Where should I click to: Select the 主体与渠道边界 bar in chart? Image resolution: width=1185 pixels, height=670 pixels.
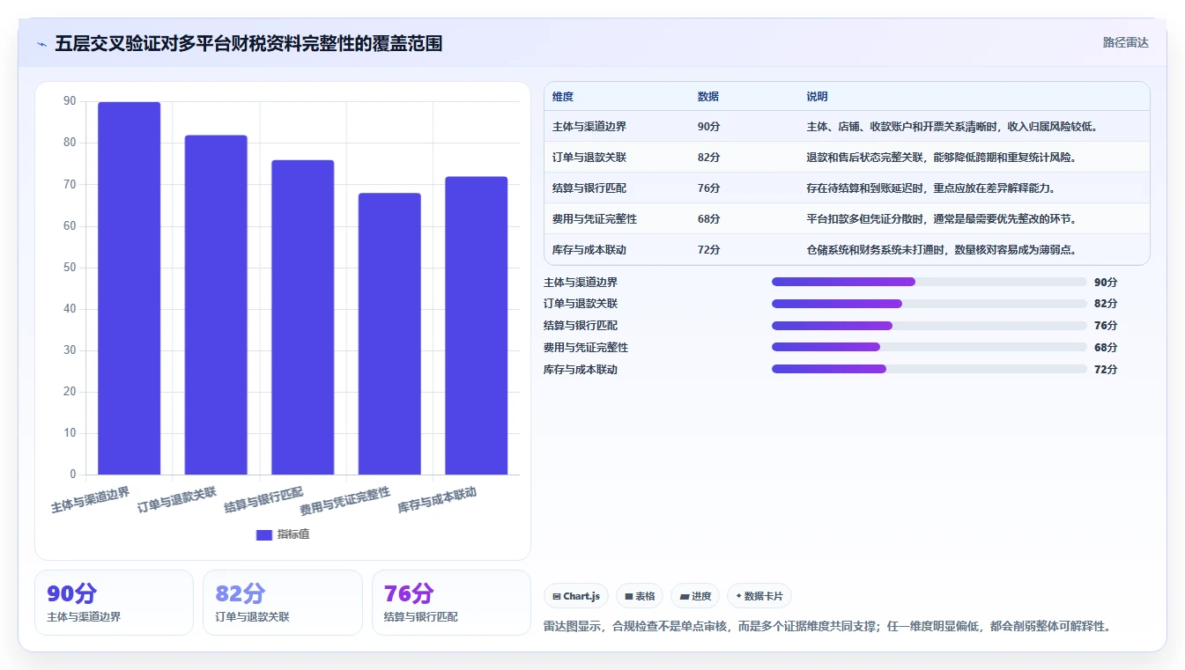click(x=129, y=288)
